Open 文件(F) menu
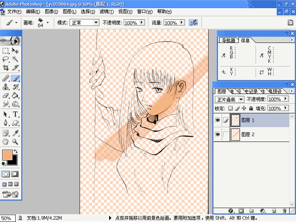 [x=14, y=12]
